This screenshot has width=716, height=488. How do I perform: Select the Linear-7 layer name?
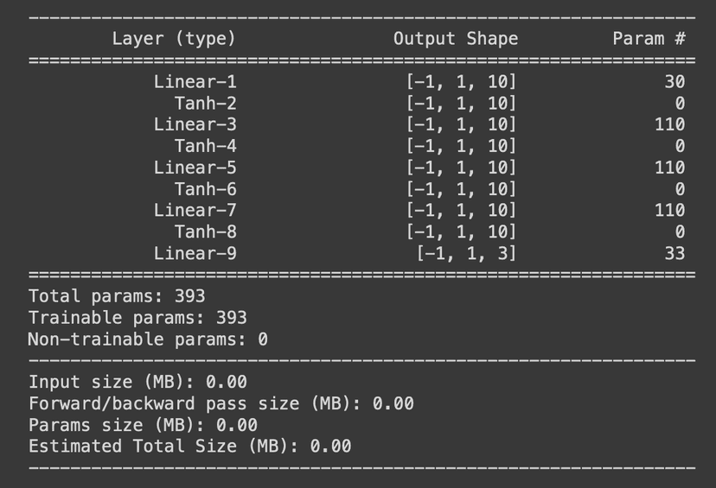[195, 210]
